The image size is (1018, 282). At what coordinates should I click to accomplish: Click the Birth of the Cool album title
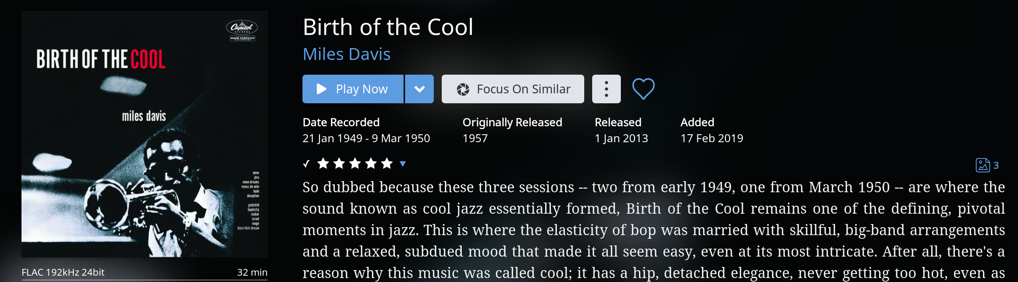point(388,27)
